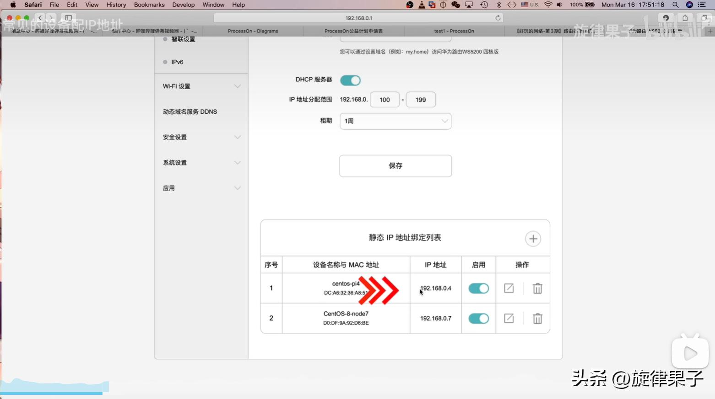715x399 pixels.
Task: Expand the Wi-Fi 设置 sidebar section
Action: 201,86
